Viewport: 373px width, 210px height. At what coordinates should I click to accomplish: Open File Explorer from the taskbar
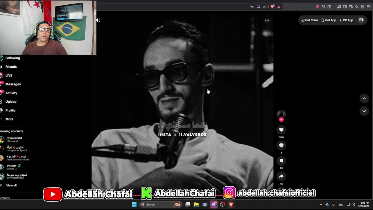[196, 204]
